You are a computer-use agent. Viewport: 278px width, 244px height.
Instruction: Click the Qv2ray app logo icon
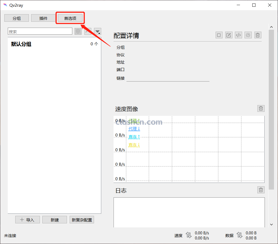click(5, 5)
